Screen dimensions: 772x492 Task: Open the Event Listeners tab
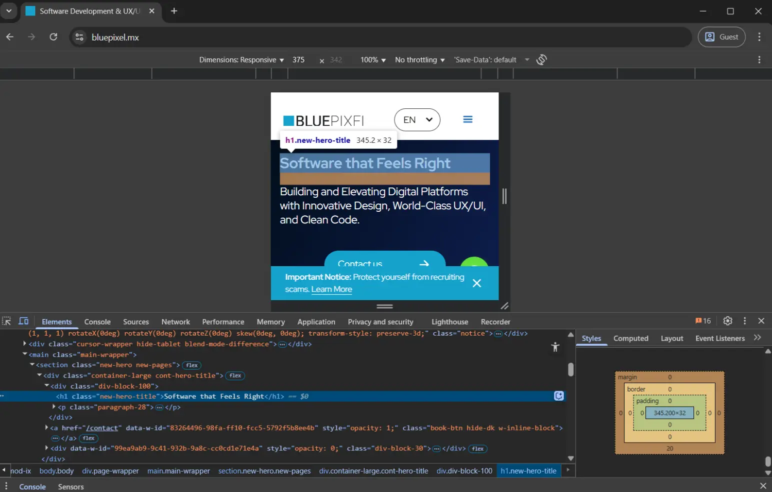720,338
